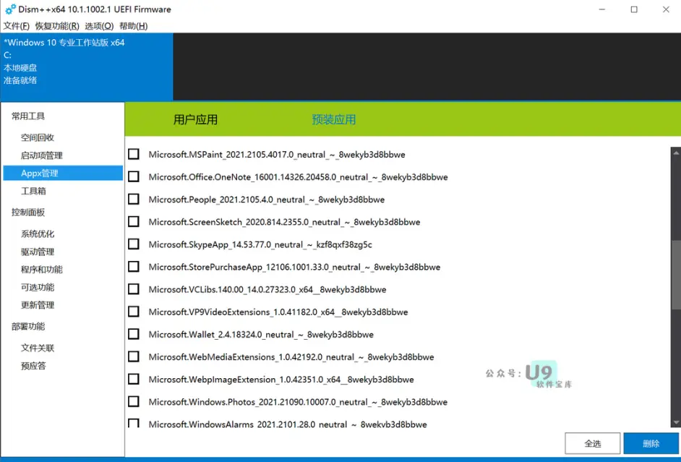This screenshot has width=681, height=462.
Task: Open the 恢复功能(R) menu
Action: click(57, 26)
